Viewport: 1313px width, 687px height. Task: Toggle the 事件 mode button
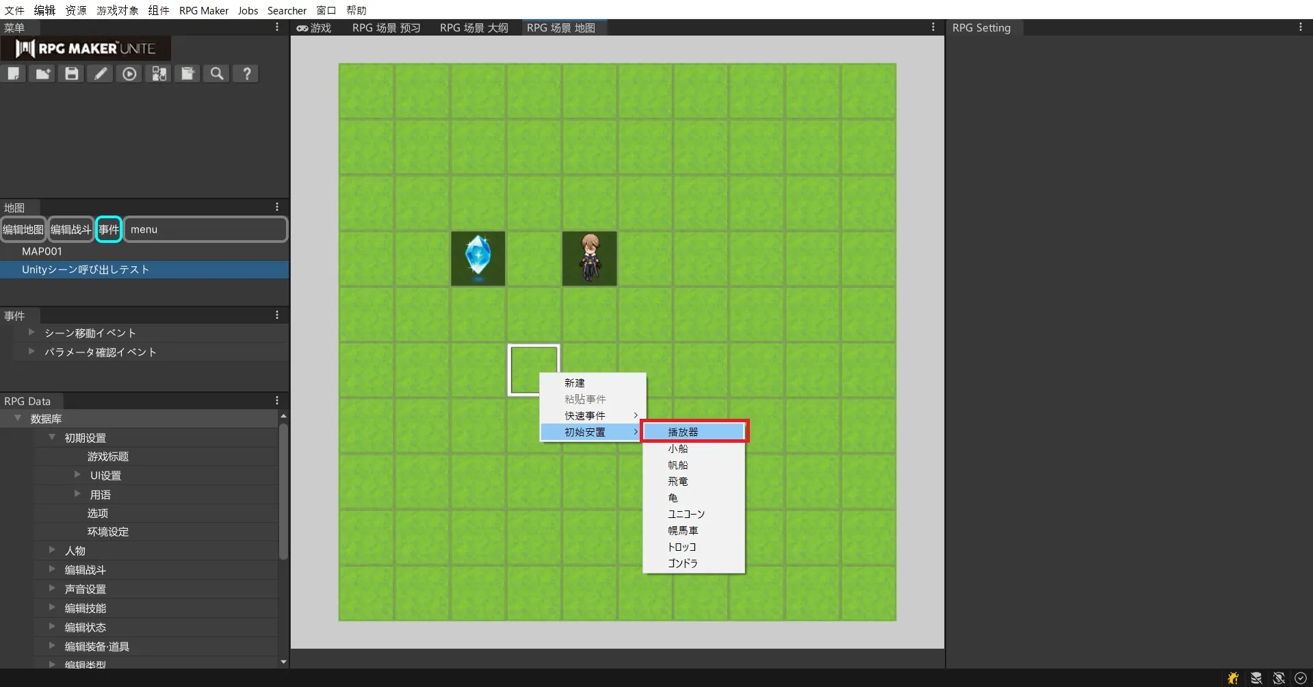[108, 230]
